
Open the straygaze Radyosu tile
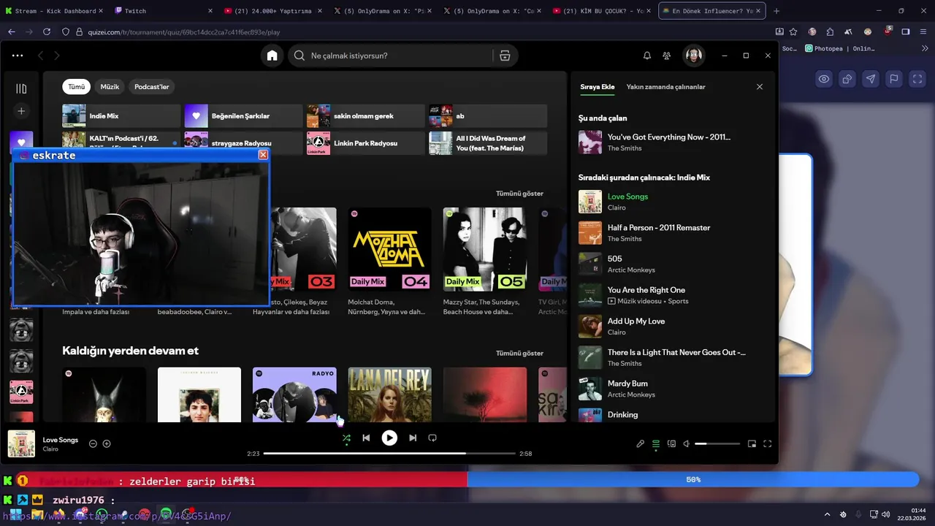coord(243,143)
